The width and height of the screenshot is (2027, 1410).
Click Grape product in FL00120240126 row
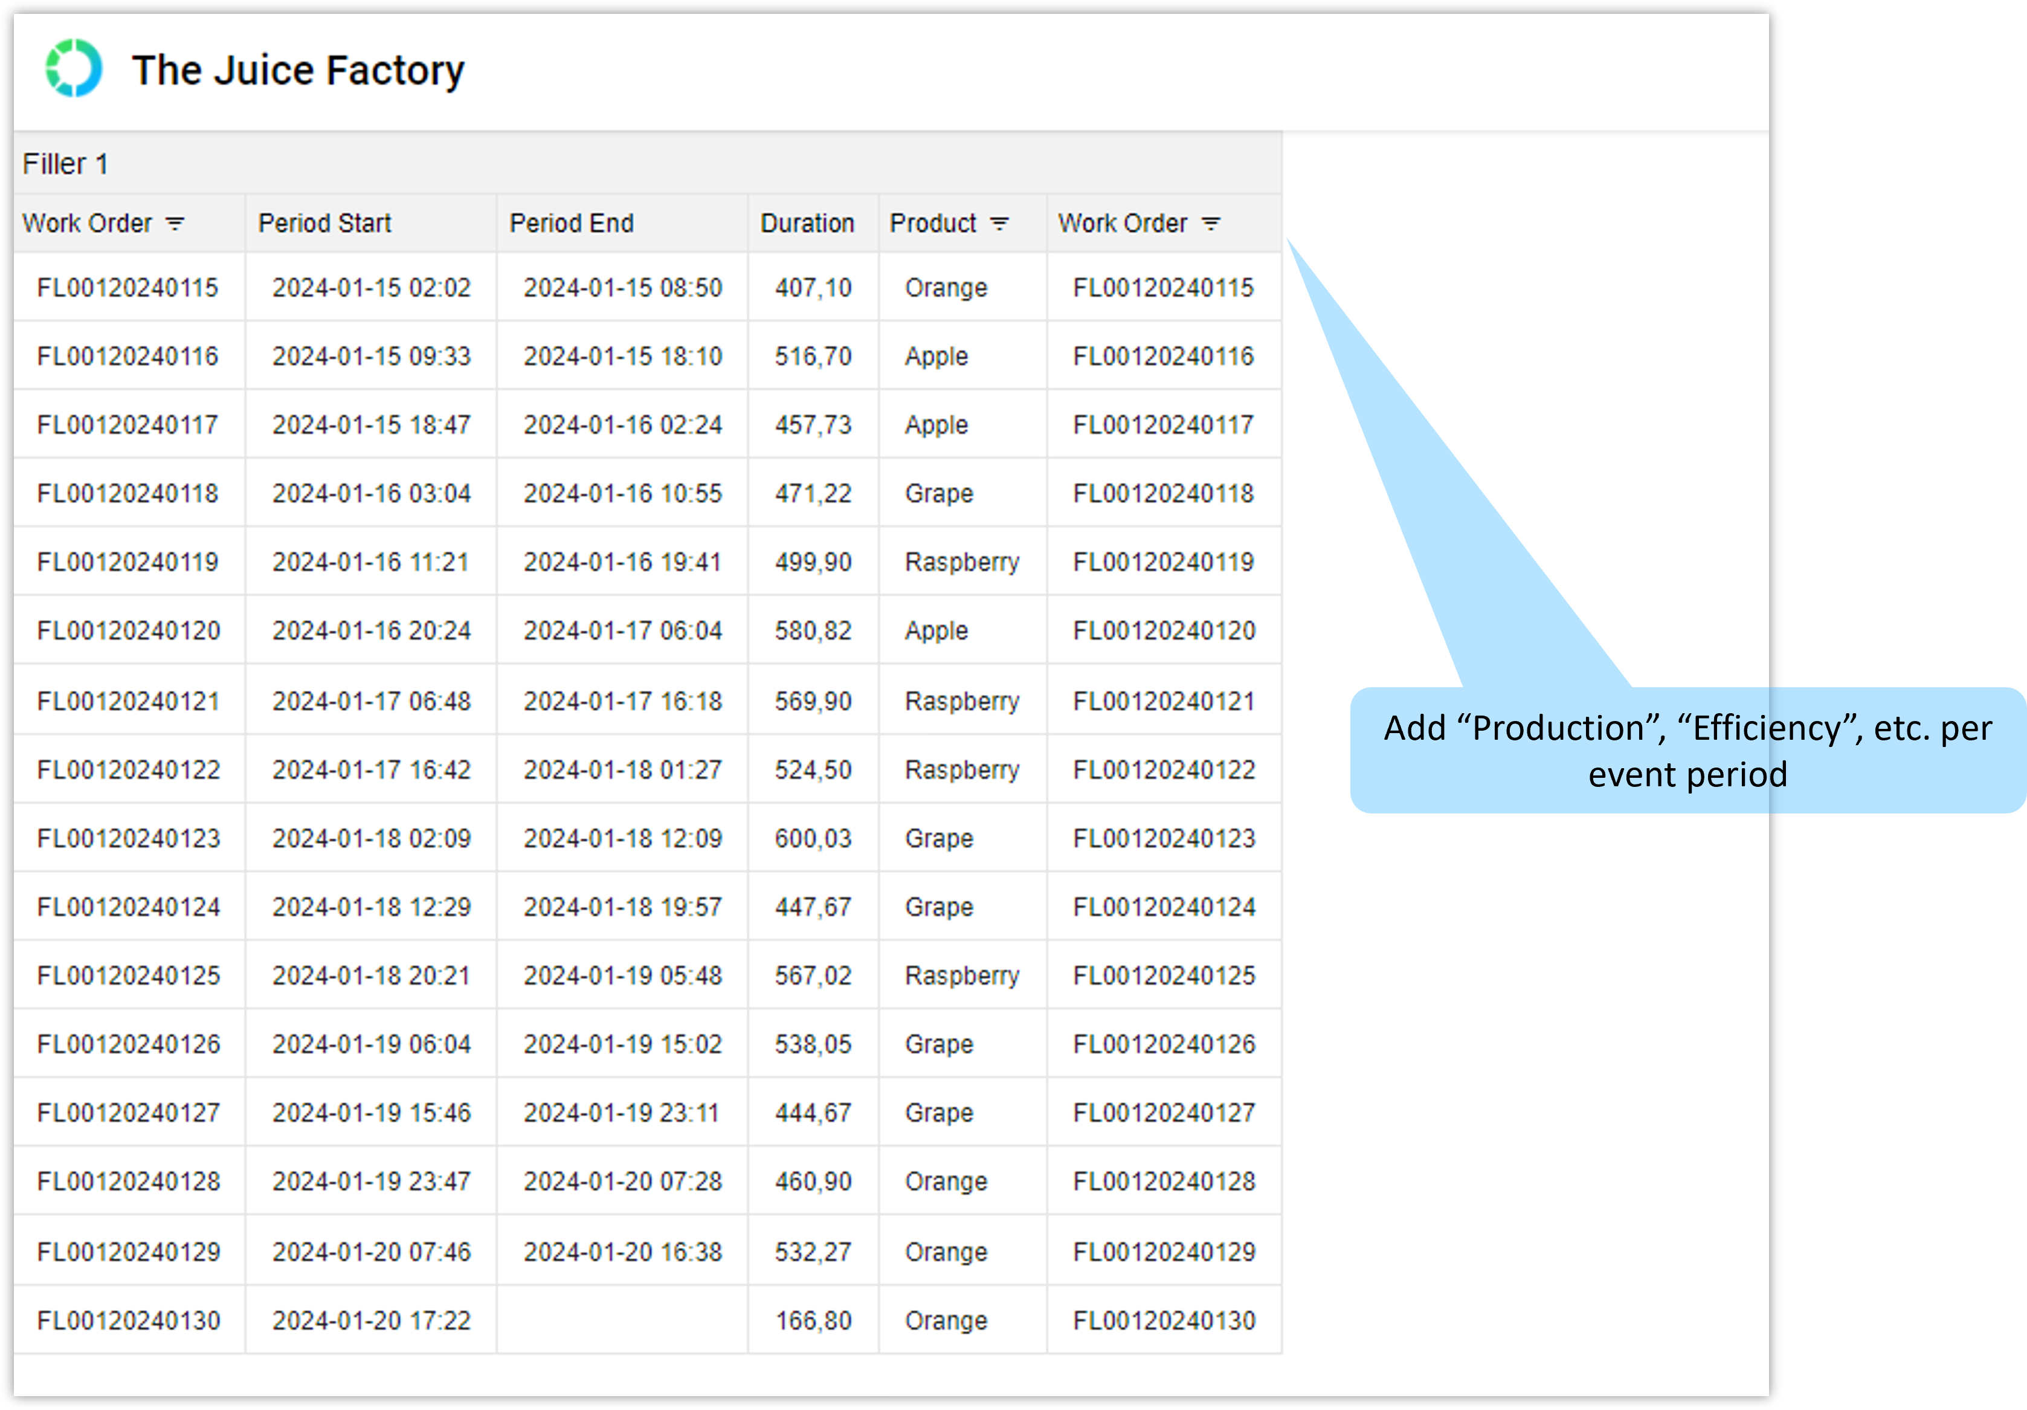tap(939, 1046)
